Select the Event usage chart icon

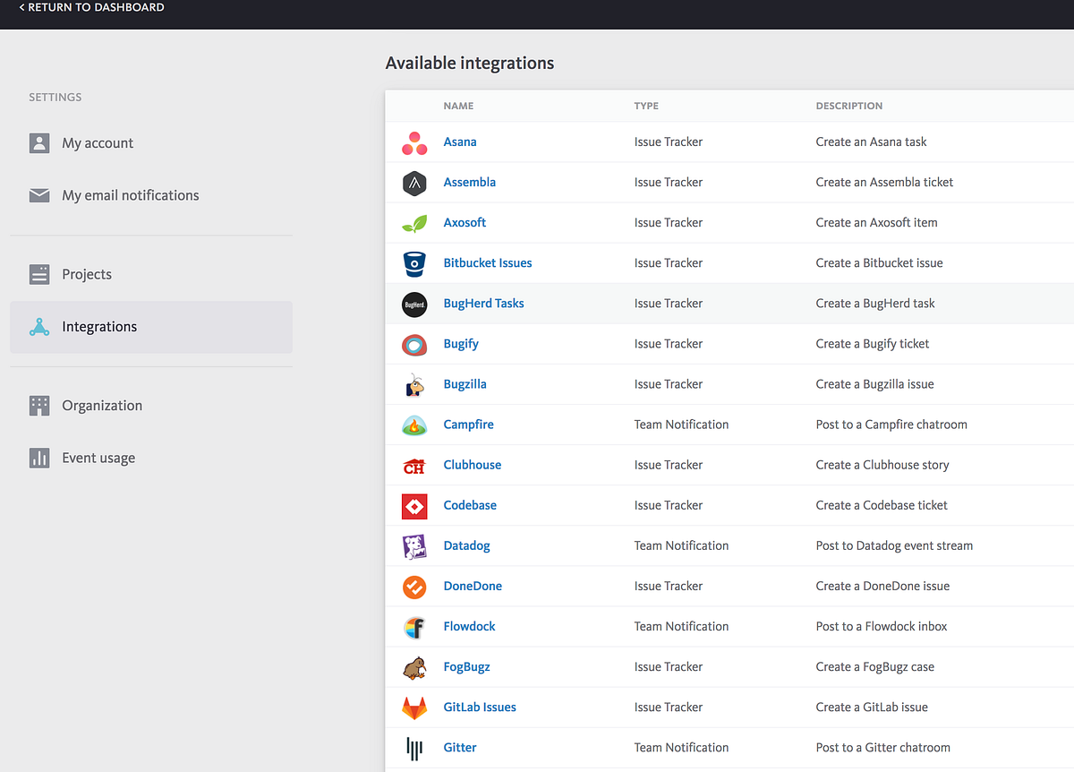pyautogui.click(x=39, y=458)
